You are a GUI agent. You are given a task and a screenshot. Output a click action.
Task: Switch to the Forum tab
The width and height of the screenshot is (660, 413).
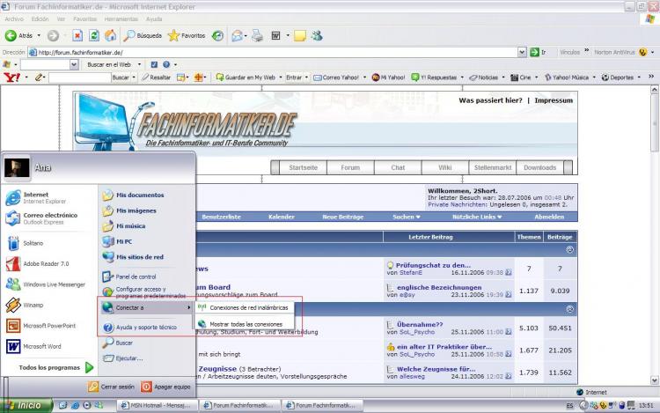(350, 167)
